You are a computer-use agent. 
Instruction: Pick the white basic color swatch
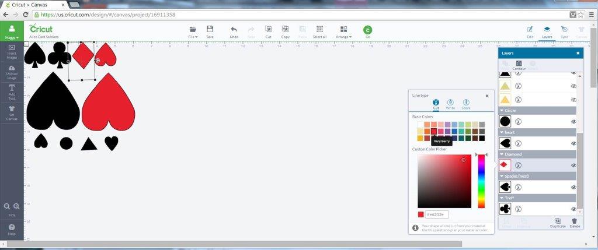coord(420,125)
